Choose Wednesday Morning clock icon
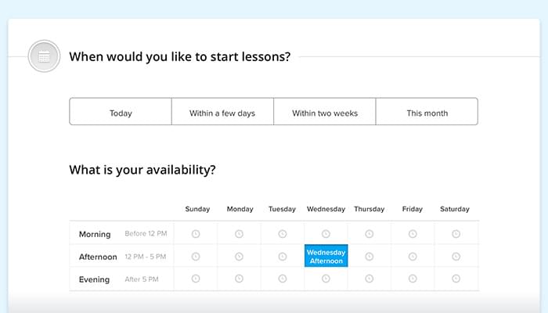The height and width of the screenshot is (313, 548). click(326, 234)
